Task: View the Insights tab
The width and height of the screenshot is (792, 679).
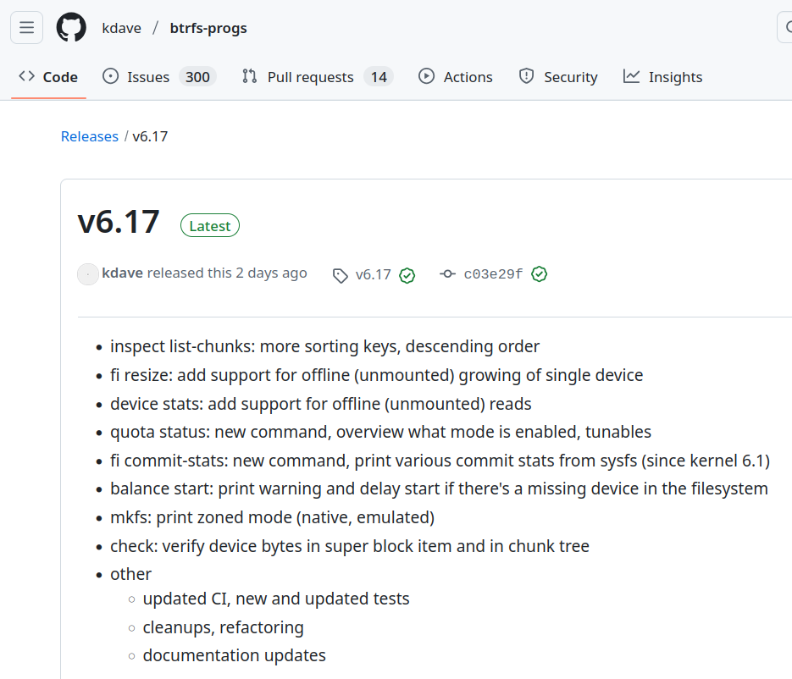Action: point(662,77)
